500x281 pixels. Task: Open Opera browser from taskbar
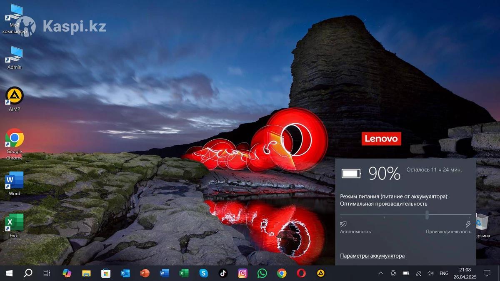(301, 273)
